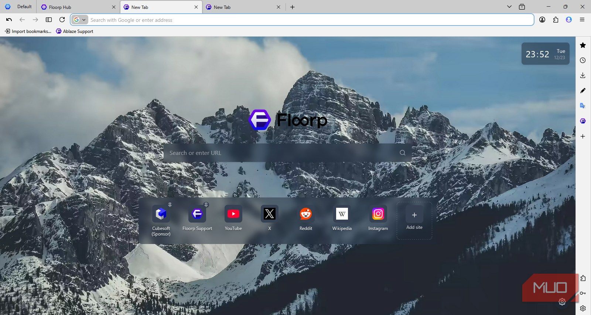Open sidebar settings gear at bottom

583,308
